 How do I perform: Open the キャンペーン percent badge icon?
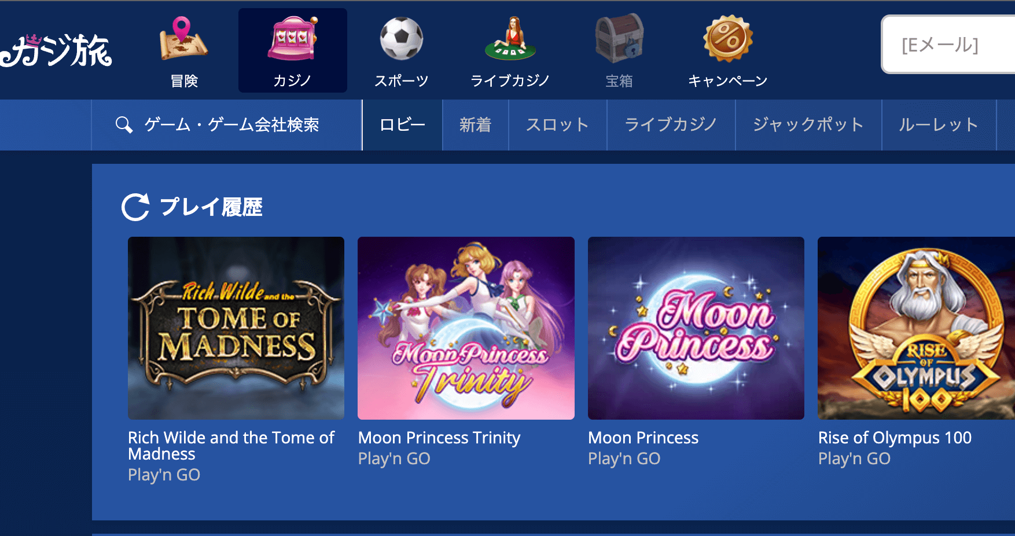tap(727, 38)
